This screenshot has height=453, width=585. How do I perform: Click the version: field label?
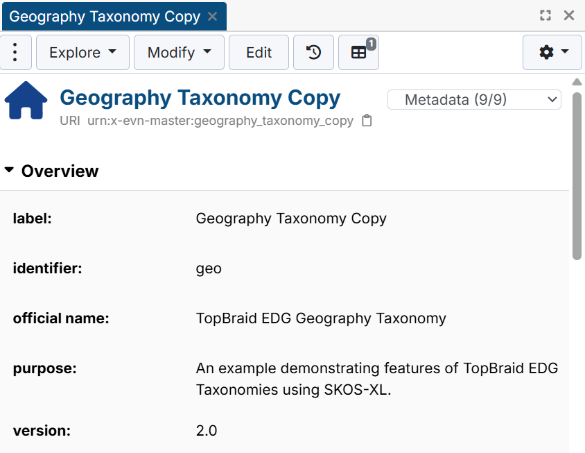tap(42, 431)
